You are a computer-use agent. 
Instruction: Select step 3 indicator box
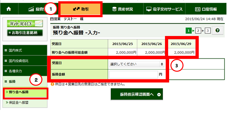pos(208,31)
